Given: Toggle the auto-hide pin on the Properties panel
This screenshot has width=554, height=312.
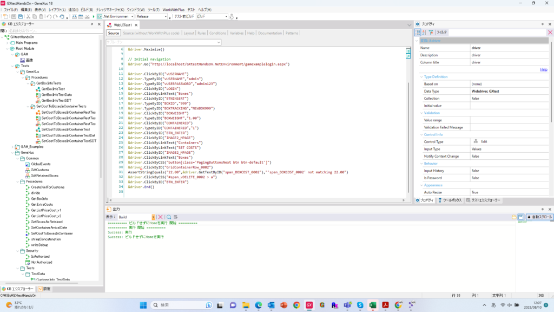Looking at the screenshot, I should (542, 24).
